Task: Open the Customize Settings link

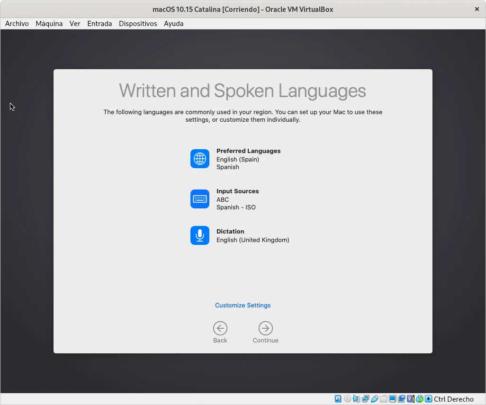Action: 243,306
